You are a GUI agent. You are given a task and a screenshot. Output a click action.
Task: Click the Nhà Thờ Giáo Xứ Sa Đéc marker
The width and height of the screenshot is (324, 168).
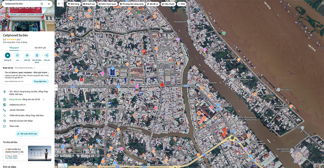tap(194, 82)
